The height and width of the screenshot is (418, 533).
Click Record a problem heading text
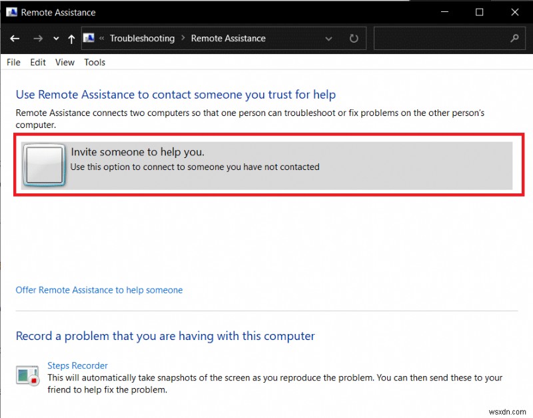(x=165, y=336)
